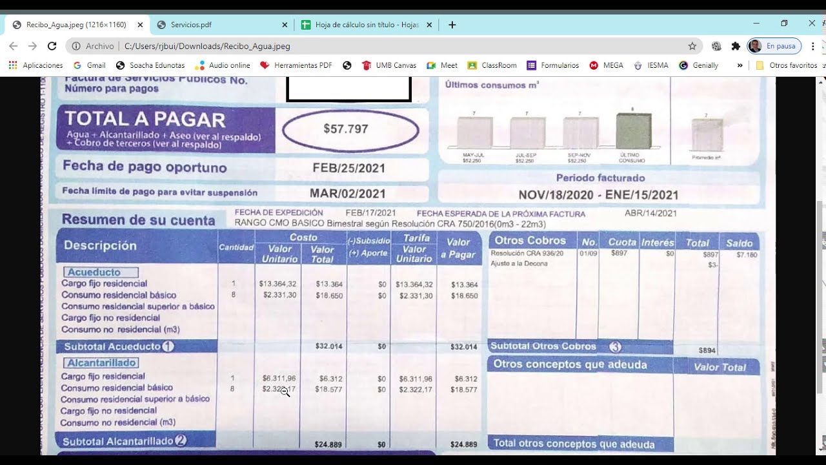Click the extension icon beside the bookmark star
826x465 pixels.
pyautogui.click(x=716, y=46)
